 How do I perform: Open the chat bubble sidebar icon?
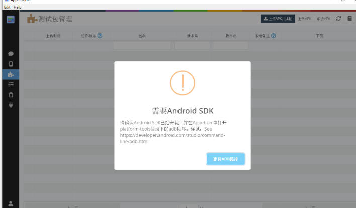click(x=11, y=54)
